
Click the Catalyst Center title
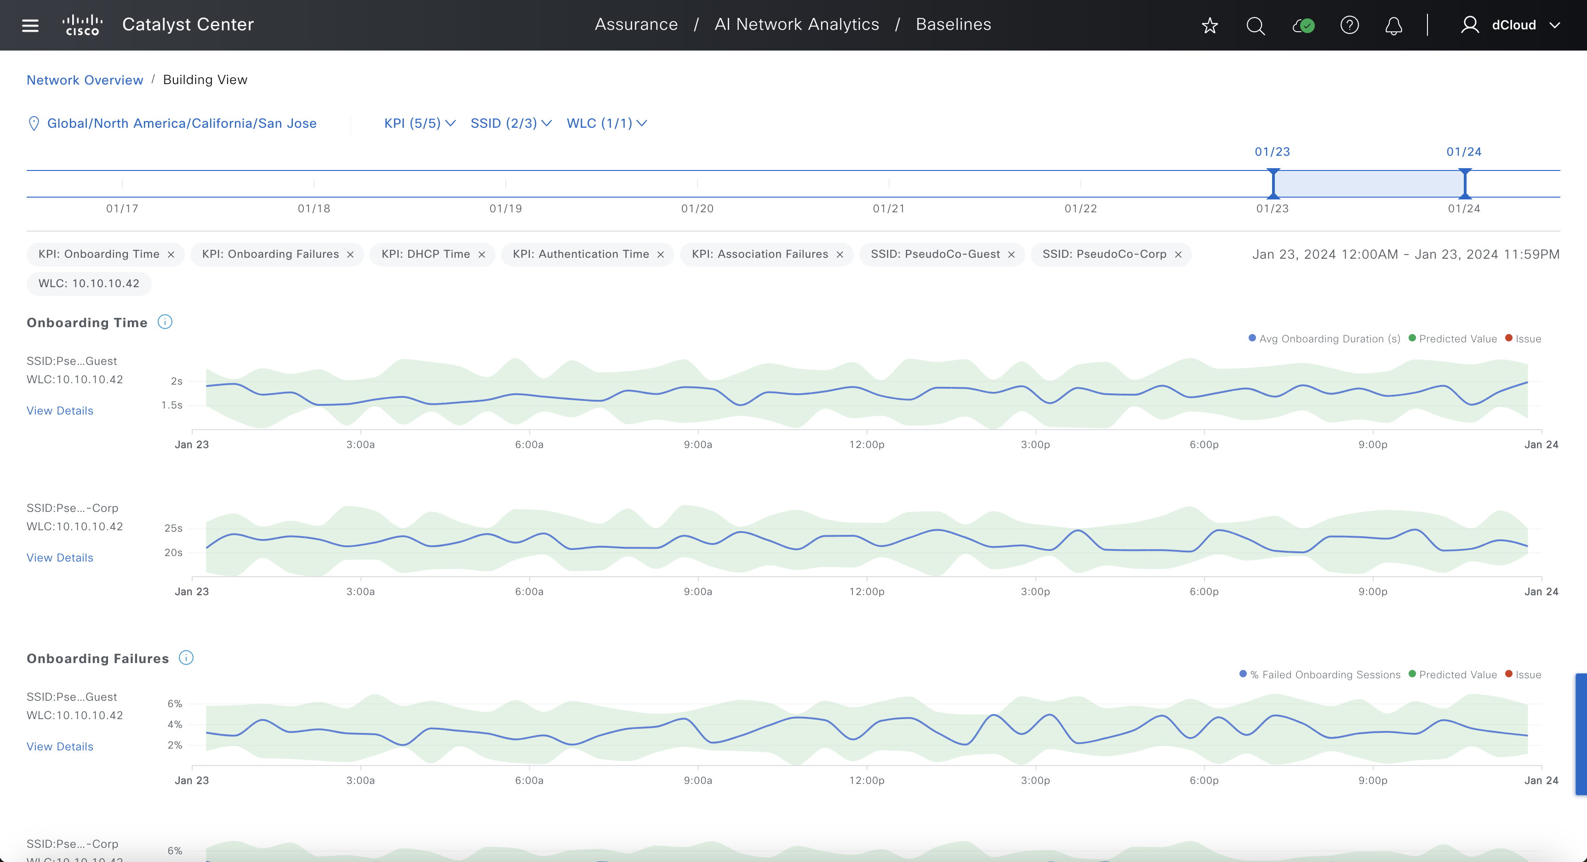(188, 25)
